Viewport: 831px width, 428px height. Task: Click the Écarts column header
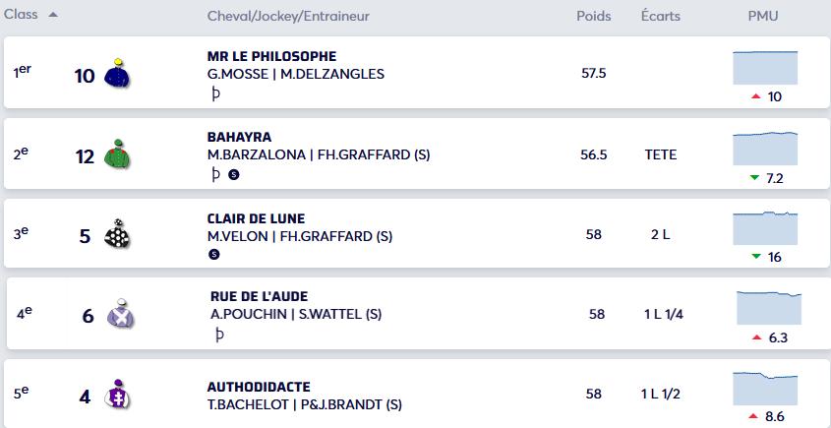coord(660,16)
